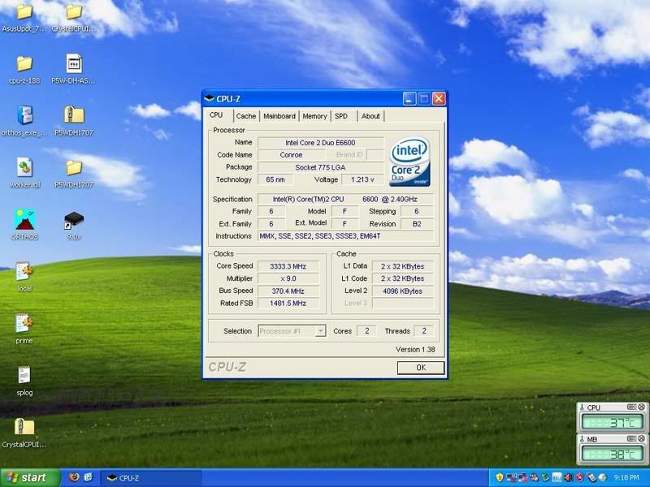Click the red shield with X tray icon
The height and width of the screenshot is (487, 650).
[579, 477]
